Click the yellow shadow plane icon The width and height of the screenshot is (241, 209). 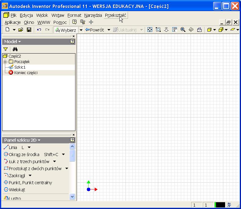[233, 29]
